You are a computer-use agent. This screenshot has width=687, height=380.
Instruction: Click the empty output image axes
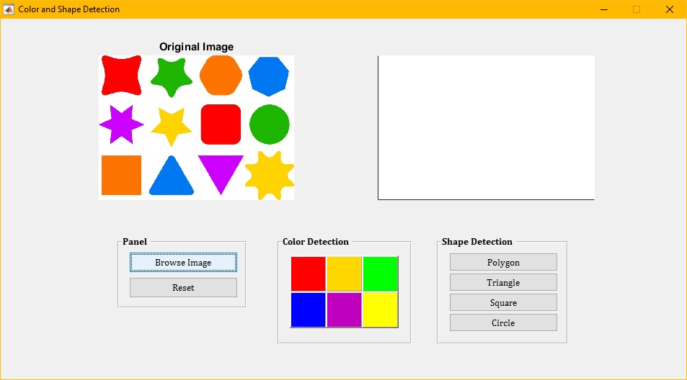[x=486, y=127]
